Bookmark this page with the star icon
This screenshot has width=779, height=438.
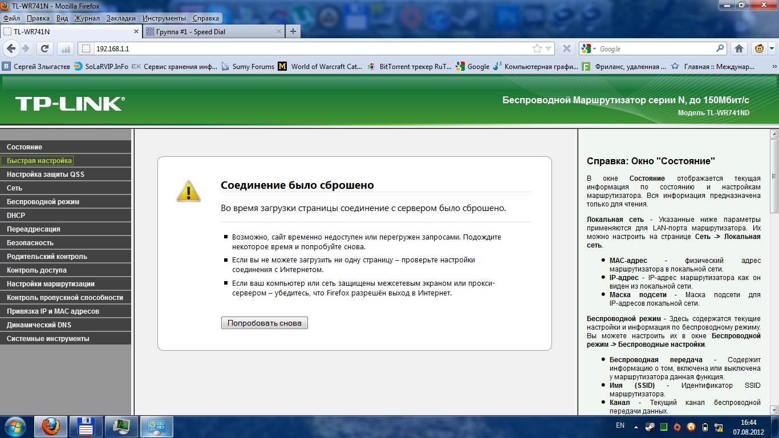537,49
